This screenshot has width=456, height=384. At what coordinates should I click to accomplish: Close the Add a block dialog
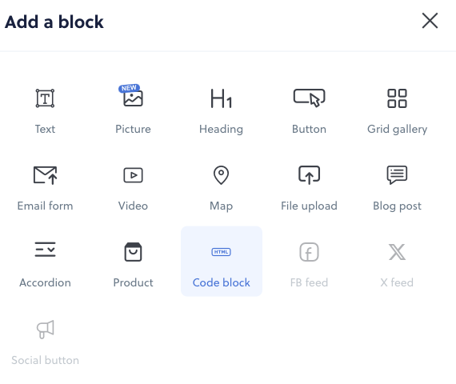(430, 21)
